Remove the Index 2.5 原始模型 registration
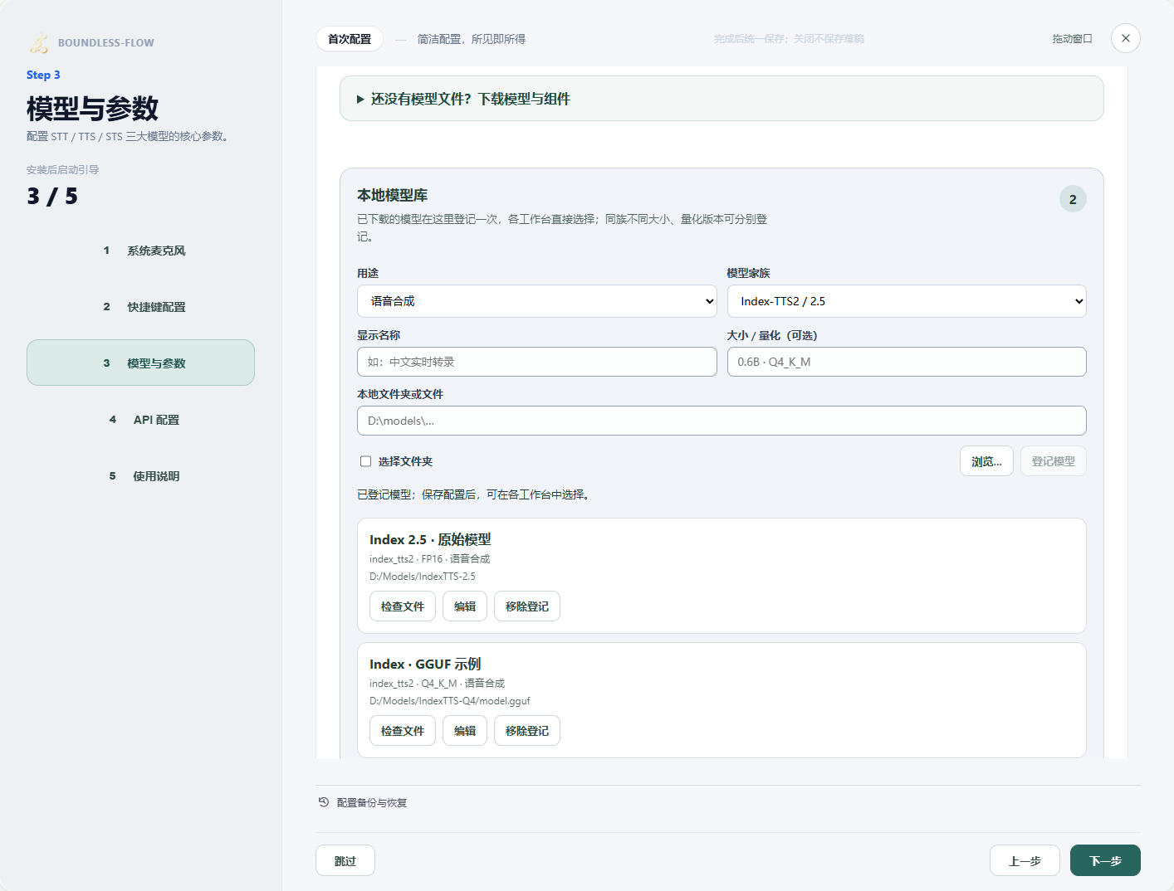 tap(527, 606)
